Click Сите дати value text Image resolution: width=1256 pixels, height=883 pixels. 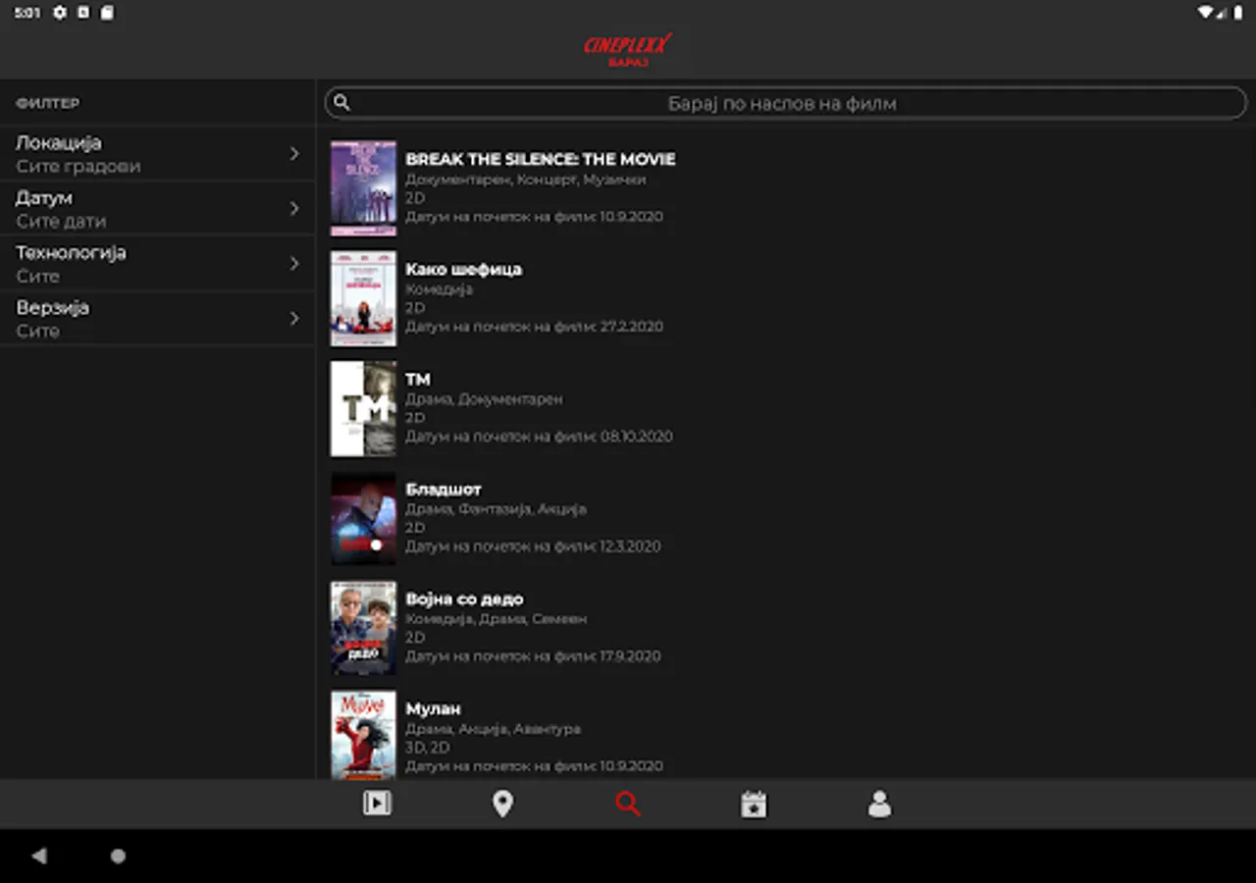click(61, 222)
